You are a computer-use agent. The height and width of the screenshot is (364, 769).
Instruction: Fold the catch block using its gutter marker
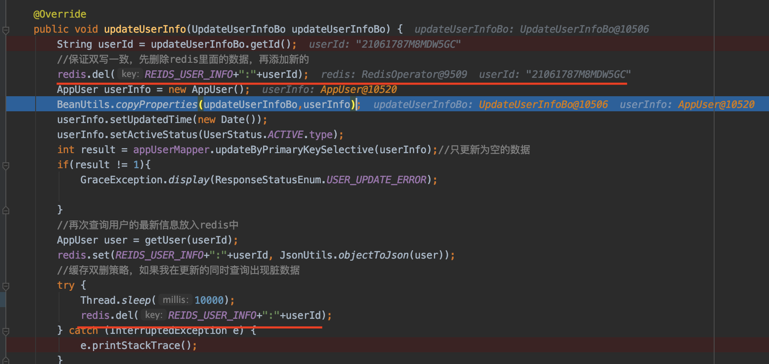[6, 331]
